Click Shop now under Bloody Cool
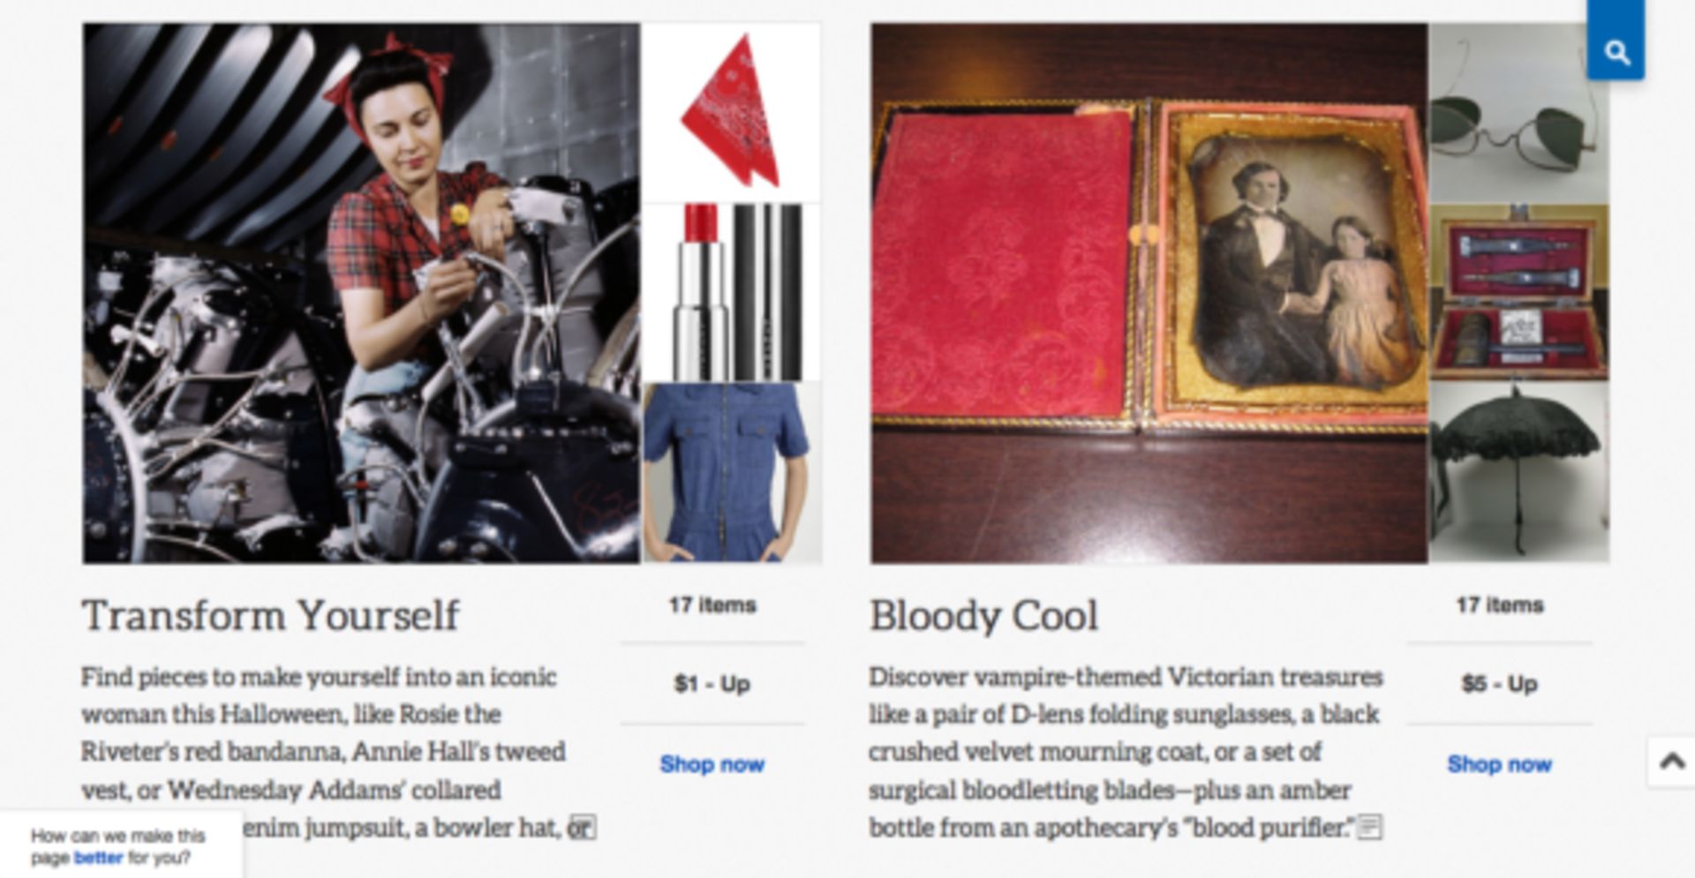The height and width of the screenshot is (878, 1695). click(x=1499, y=764)
